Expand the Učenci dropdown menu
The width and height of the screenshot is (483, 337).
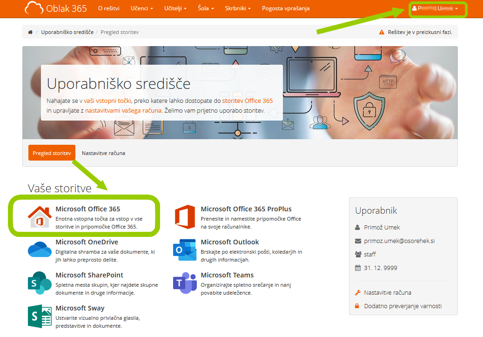(x=142, y=8)
